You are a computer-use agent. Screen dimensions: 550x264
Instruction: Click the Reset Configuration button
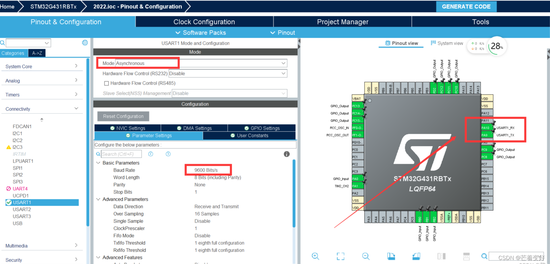(x=123, y=116)
